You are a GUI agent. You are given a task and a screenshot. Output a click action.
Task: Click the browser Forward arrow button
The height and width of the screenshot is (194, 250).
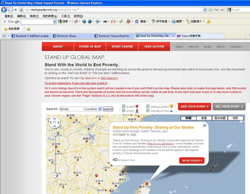pyautogui.click(x=10, y=10)
